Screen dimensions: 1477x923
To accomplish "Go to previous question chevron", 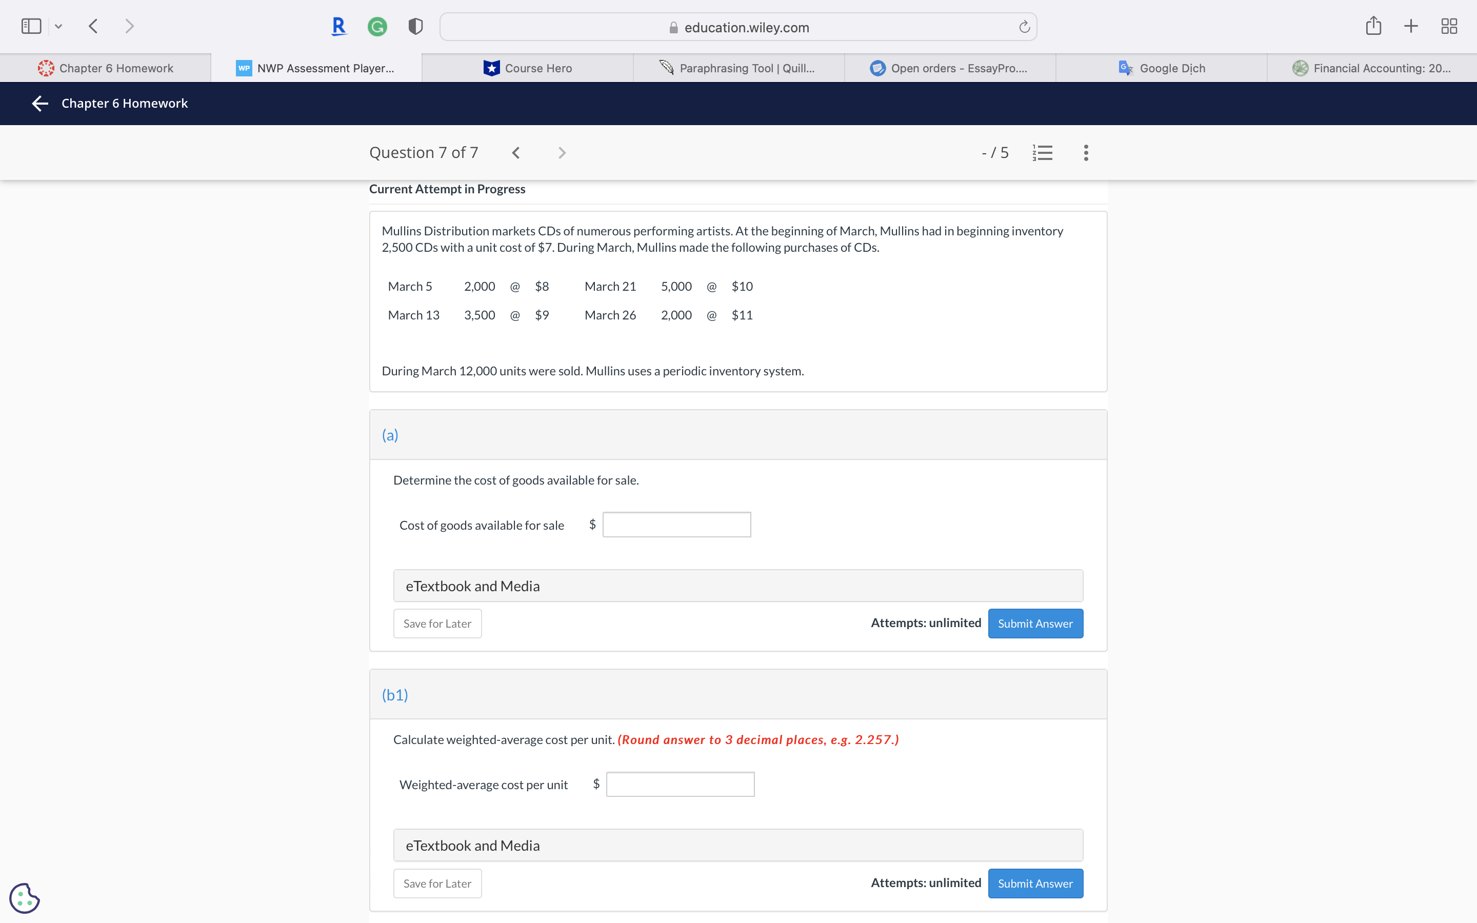I will click(516, 153).
